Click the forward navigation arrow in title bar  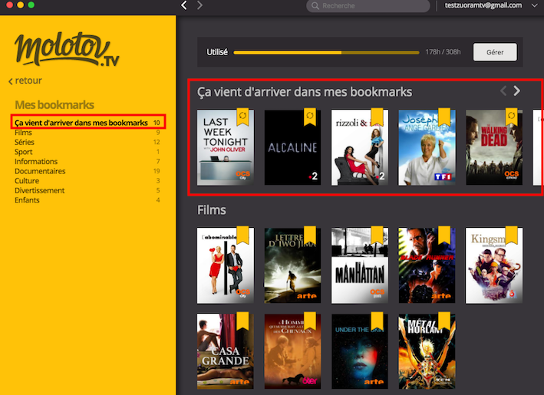pyautogui.click(x=199, y=5)
